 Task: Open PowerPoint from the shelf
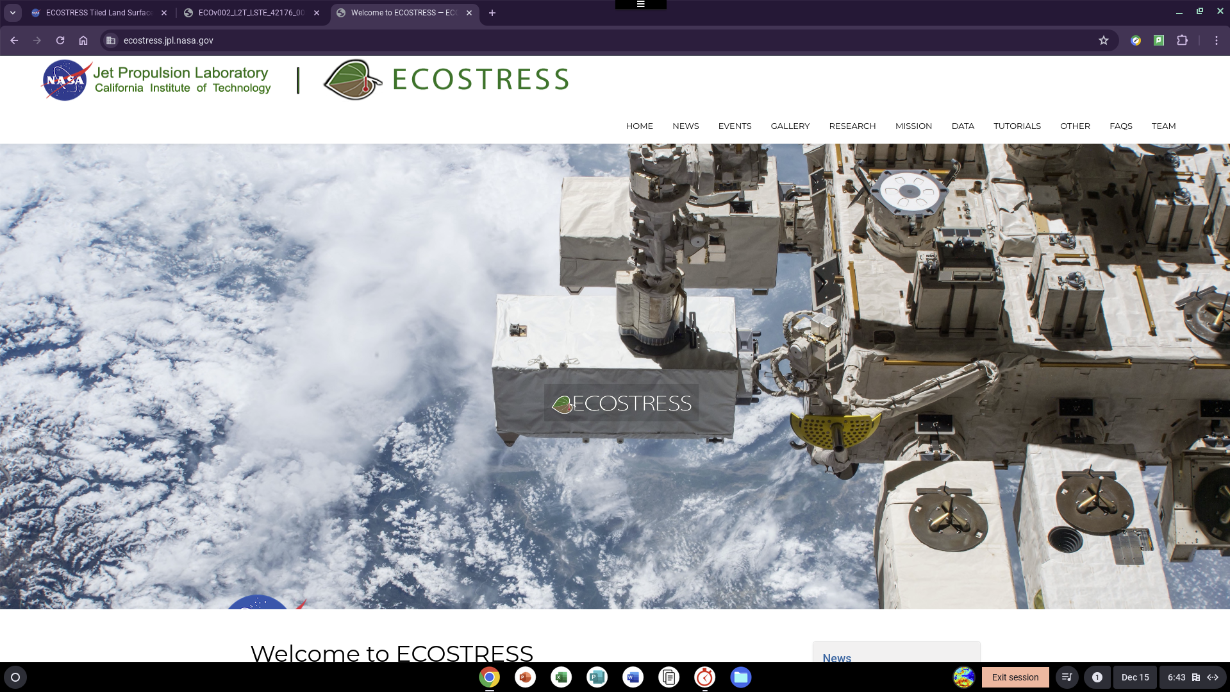[x=525, y=677]
